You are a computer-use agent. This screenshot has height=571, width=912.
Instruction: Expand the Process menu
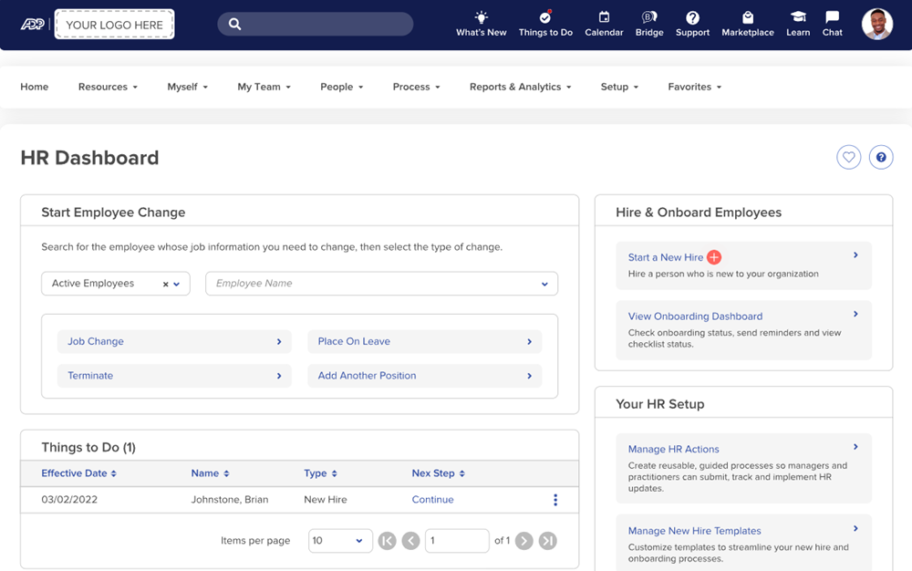coord(416,87)
